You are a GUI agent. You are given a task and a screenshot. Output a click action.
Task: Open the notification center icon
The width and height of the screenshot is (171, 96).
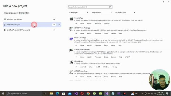point(167,94)
